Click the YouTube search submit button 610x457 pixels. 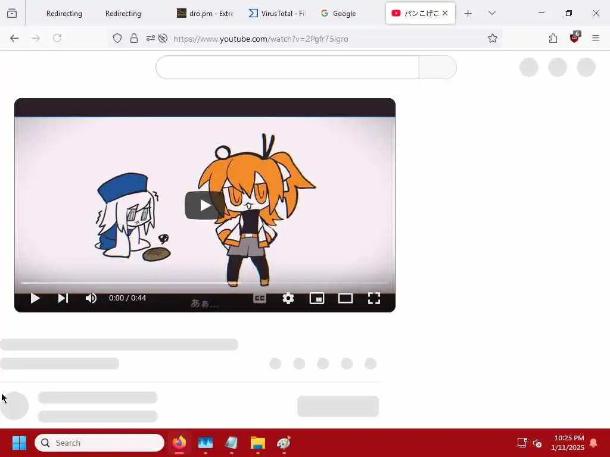tap(437, 67)
